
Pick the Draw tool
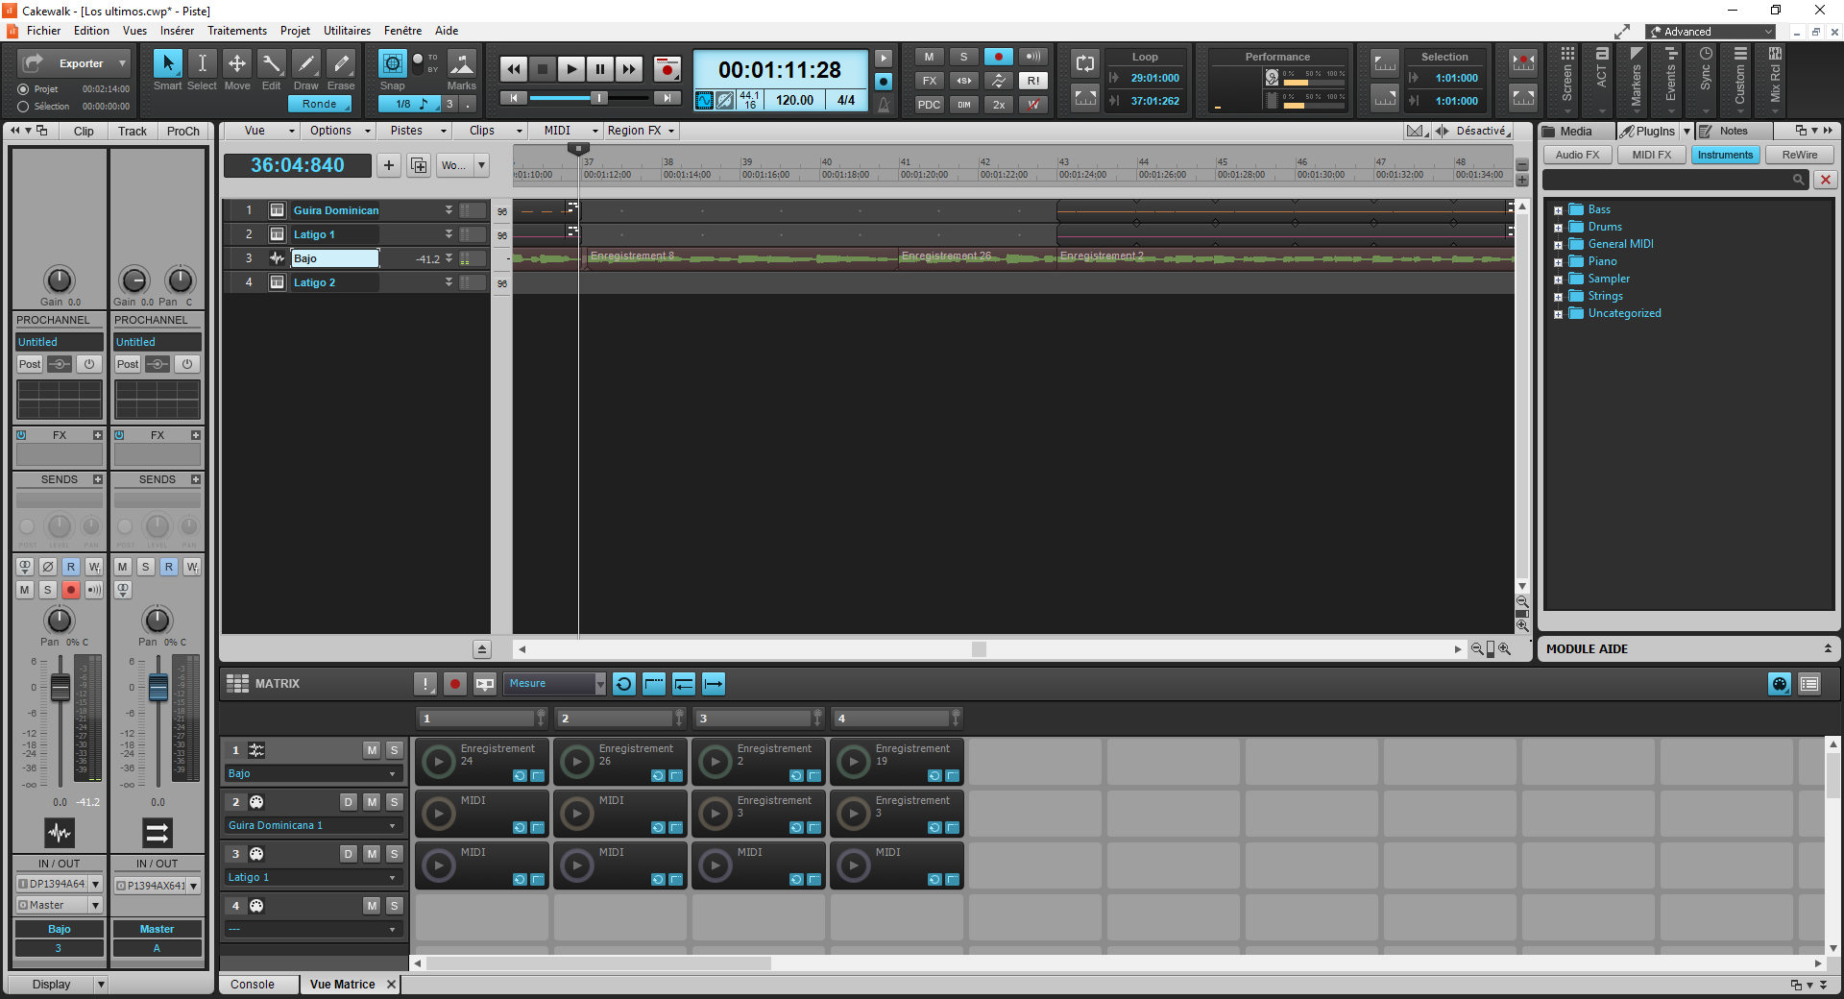pos(306,64)
